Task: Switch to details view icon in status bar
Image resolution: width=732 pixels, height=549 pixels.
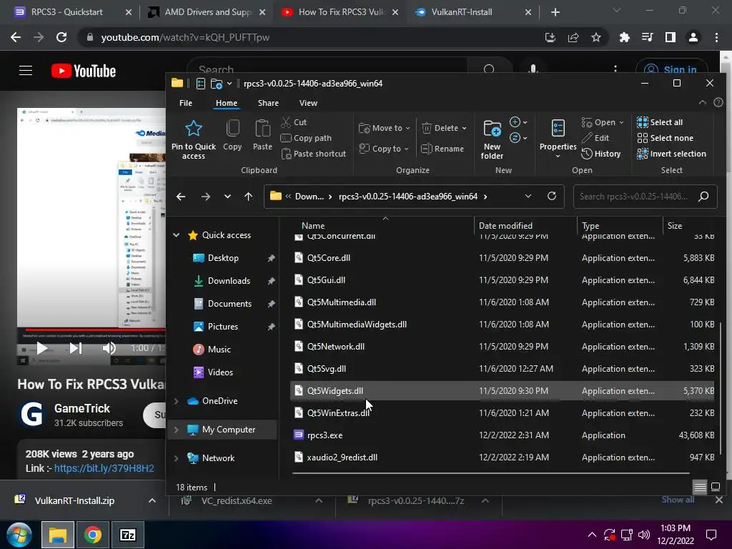Action: (x=700, y=487)
